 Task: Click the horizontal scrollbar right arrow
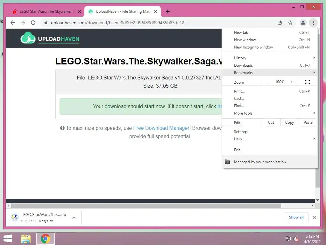click(x=312, y=206)
